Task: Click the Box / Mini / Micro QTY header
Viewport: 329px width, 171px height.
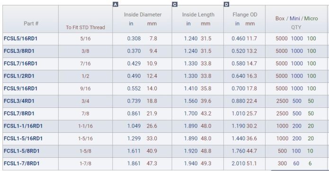Action: click(x=296, y=23)
